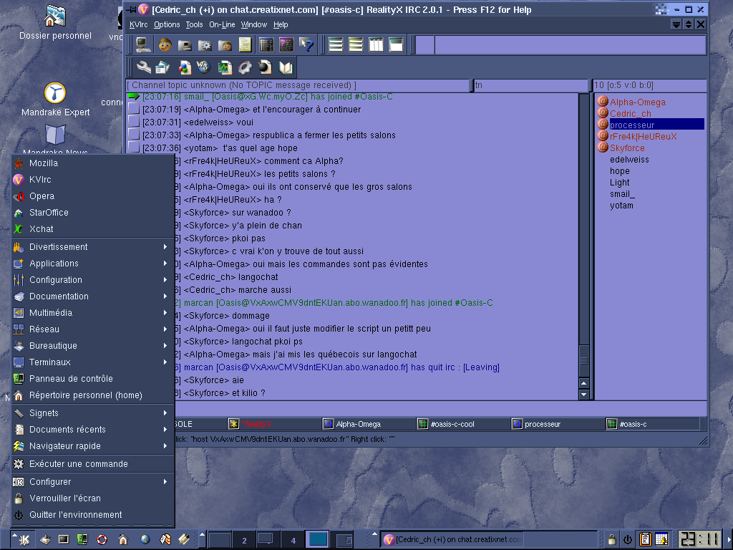
Task: Click the red lifebuoy help icon on panel
Action: (102, 540)
